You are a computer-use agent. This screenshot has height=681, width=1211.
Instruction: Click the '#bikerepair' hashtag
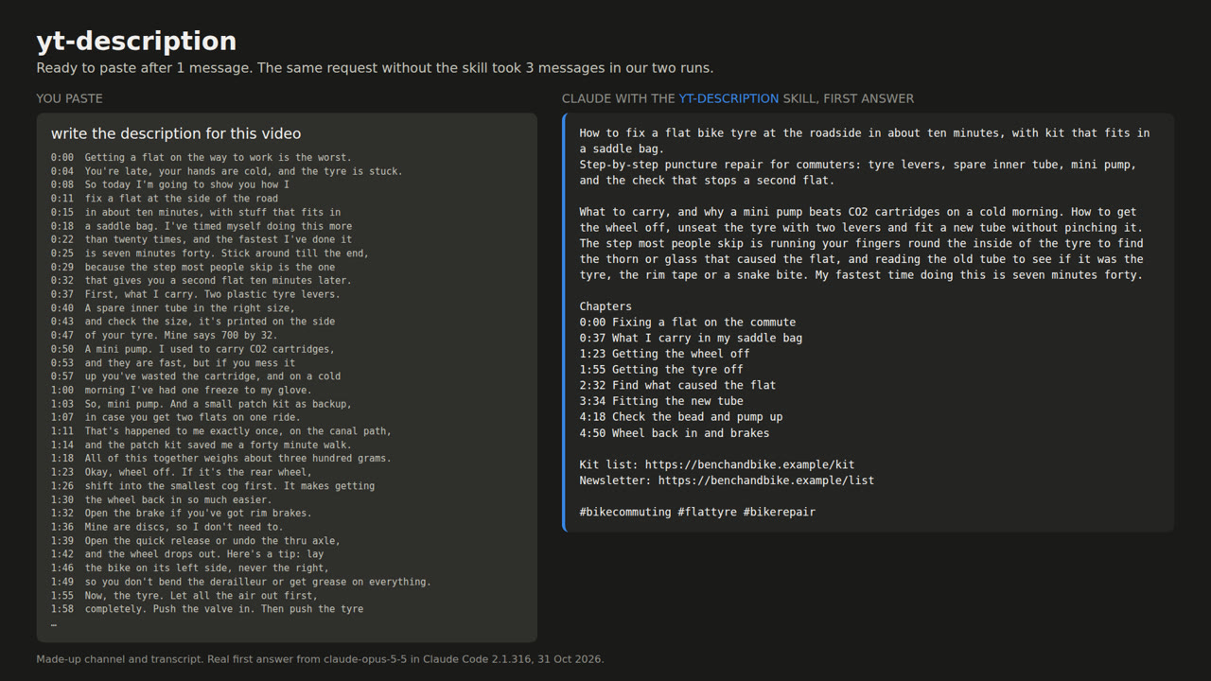(x=780, y=512)
